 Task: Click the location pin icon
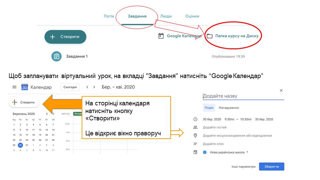click(195, 136)
